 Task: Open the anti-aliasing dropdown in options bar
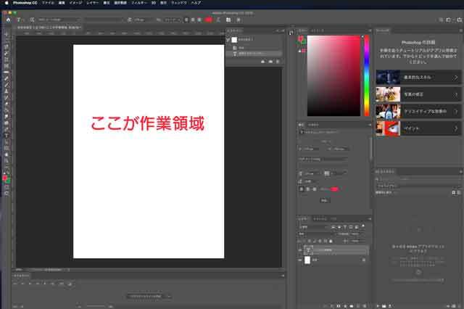pos(173,20)
